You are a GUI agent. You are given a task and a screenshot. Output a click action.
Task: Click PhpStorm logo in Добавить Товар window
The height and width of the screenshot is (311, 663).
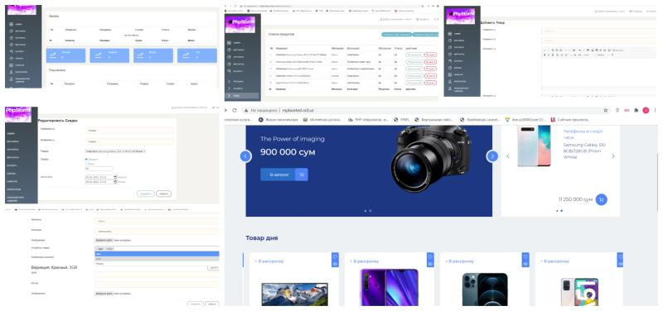tap(462, 15)
